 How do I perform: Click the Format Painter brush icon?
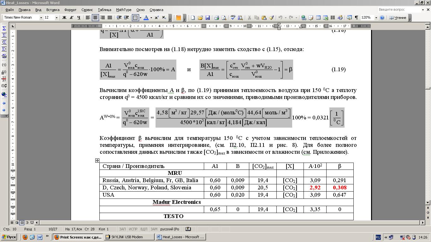click(x=271, y=18)
